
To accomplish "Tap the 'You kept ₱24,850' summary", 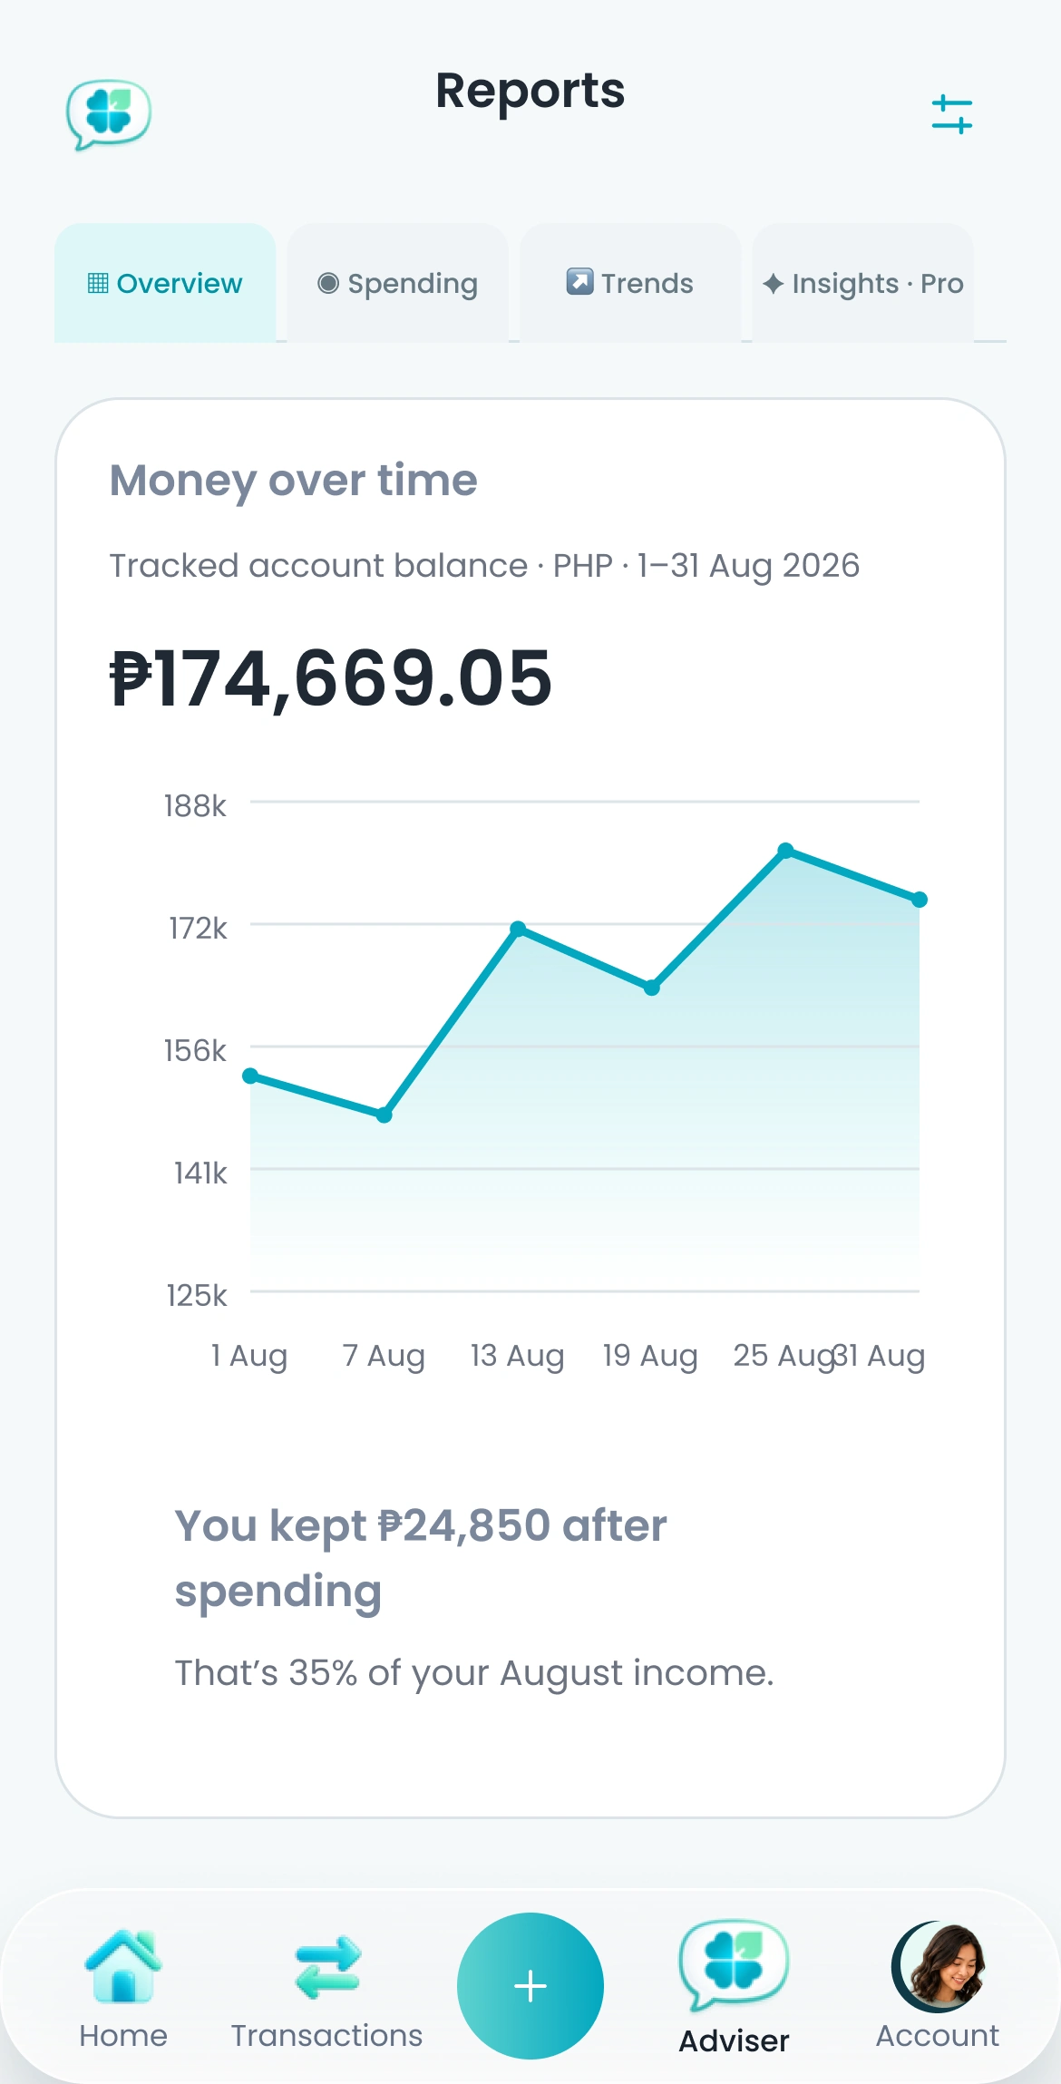I will (420, 1558).
